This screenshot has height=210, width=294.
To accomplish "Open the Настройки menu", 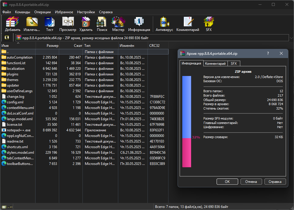I will pos(86,12).
